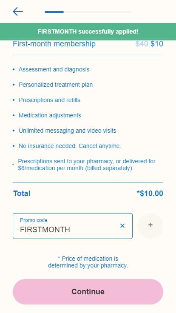Tap the medication price pharmacy footnote
176x313 pixels.
(88, 262)
